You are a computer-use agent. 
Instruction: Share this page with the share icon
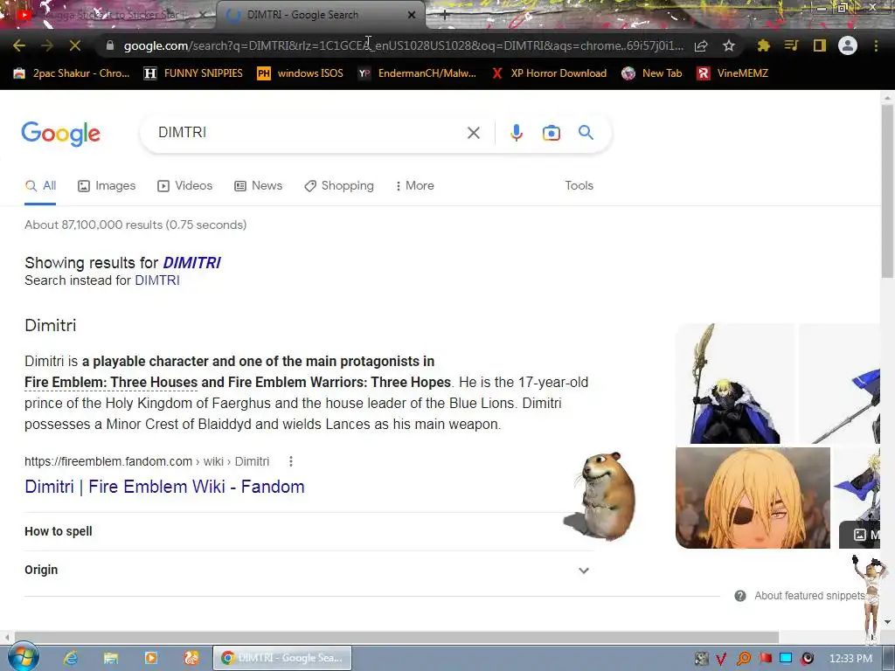tap(701, 45)
